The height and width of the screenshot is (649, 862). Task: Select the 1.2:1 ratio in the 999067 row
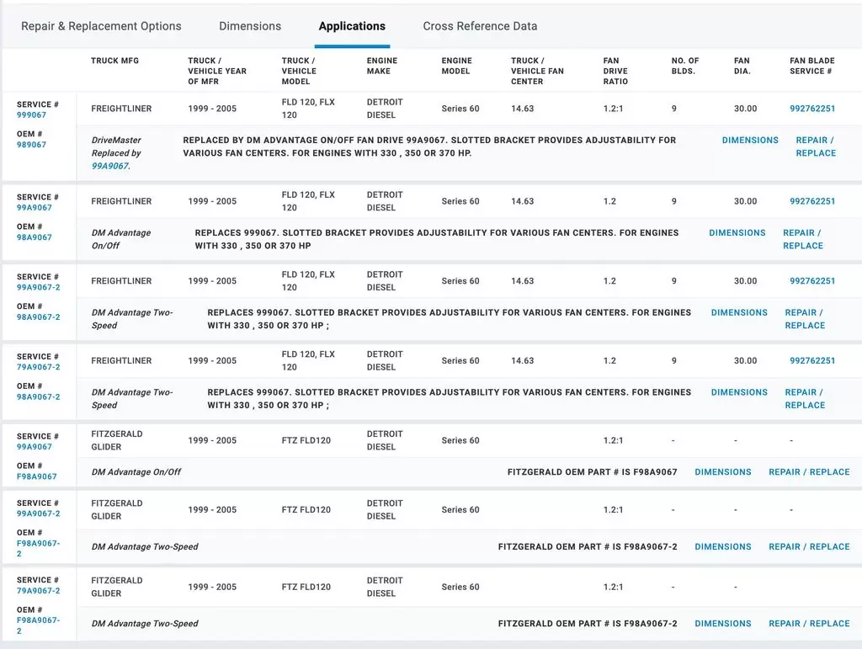pyautogui.click(x=613, y=109)
